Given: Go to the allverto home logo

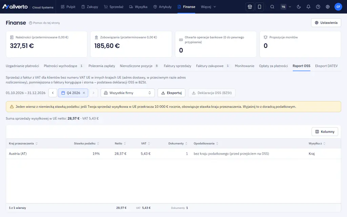Looking at the screenshot, I should point(15,7).
